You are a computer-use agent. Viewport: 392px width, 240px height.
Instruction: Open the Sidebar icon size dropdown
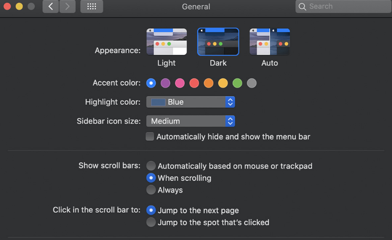coord(190,121)
